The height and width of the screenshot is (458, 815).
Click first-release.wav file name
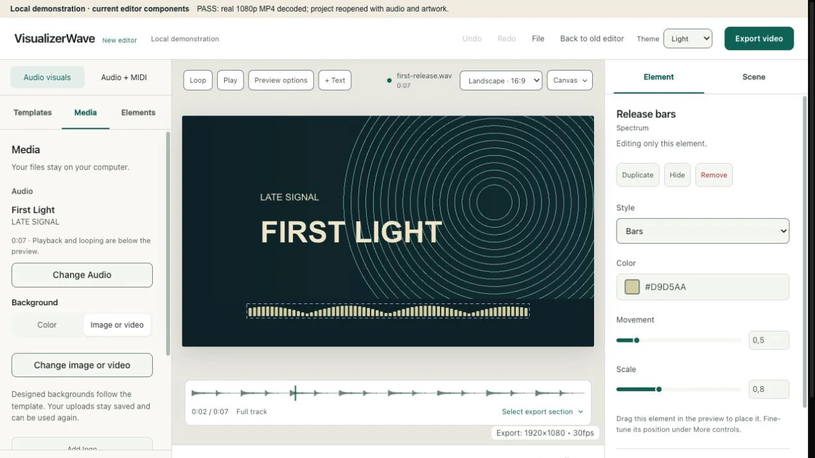click(424, 76)
